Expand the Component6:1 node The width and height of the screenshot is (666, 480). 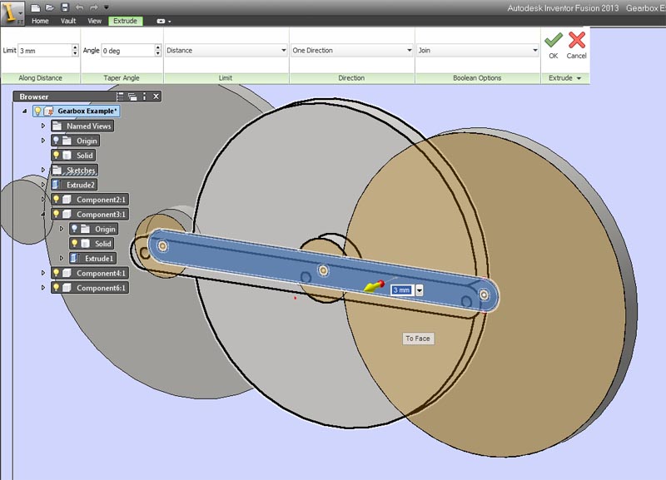[43, 287]
